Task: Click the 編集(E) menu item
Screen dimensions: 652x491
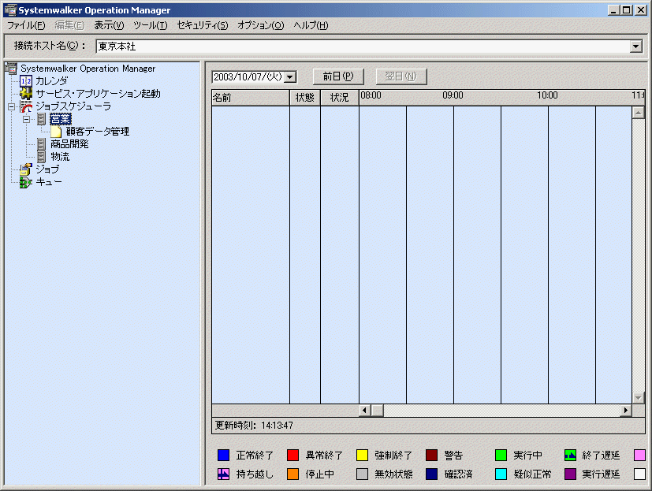Action: 69,25
